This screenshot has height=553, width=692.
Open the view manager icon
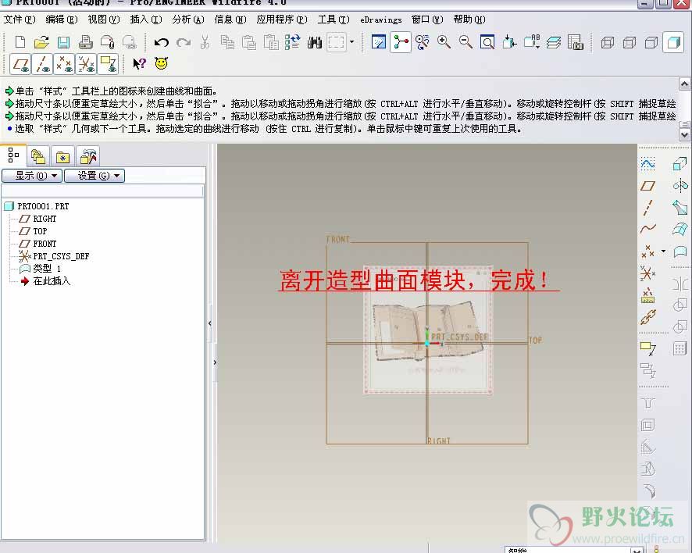[575, 42]
